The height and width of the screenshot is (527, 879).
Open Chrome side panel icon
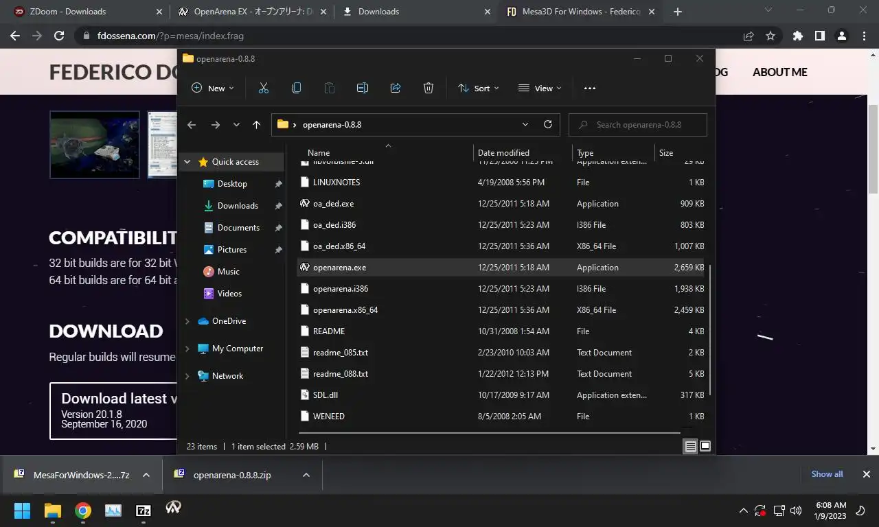tap(819, 36)
